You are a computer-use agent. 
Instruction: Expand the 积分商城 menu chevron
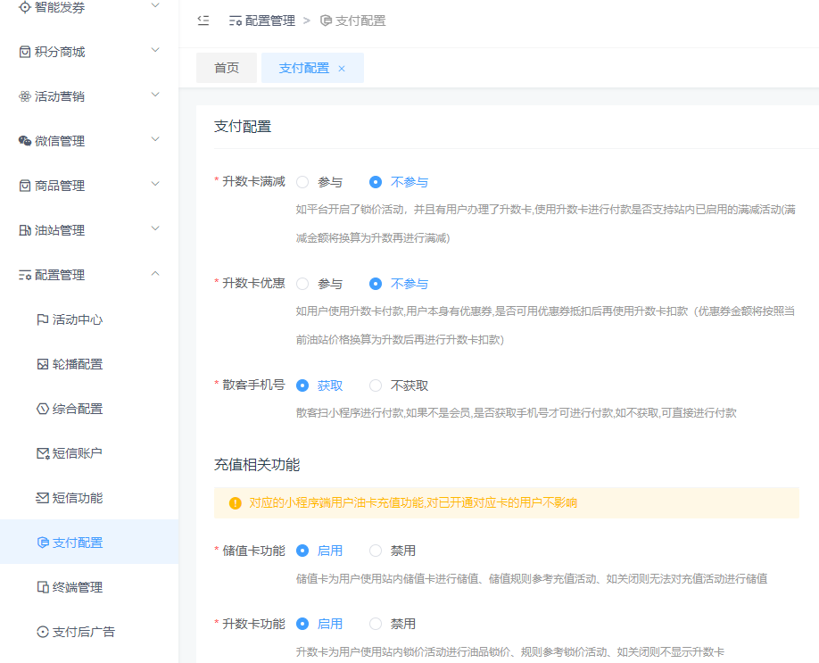coord(155,50)
